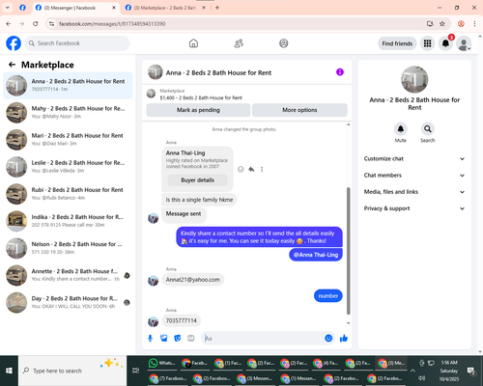Click the Find friends button
The image size is (483, 386).
pyautogui.click(x=397, y=43)
